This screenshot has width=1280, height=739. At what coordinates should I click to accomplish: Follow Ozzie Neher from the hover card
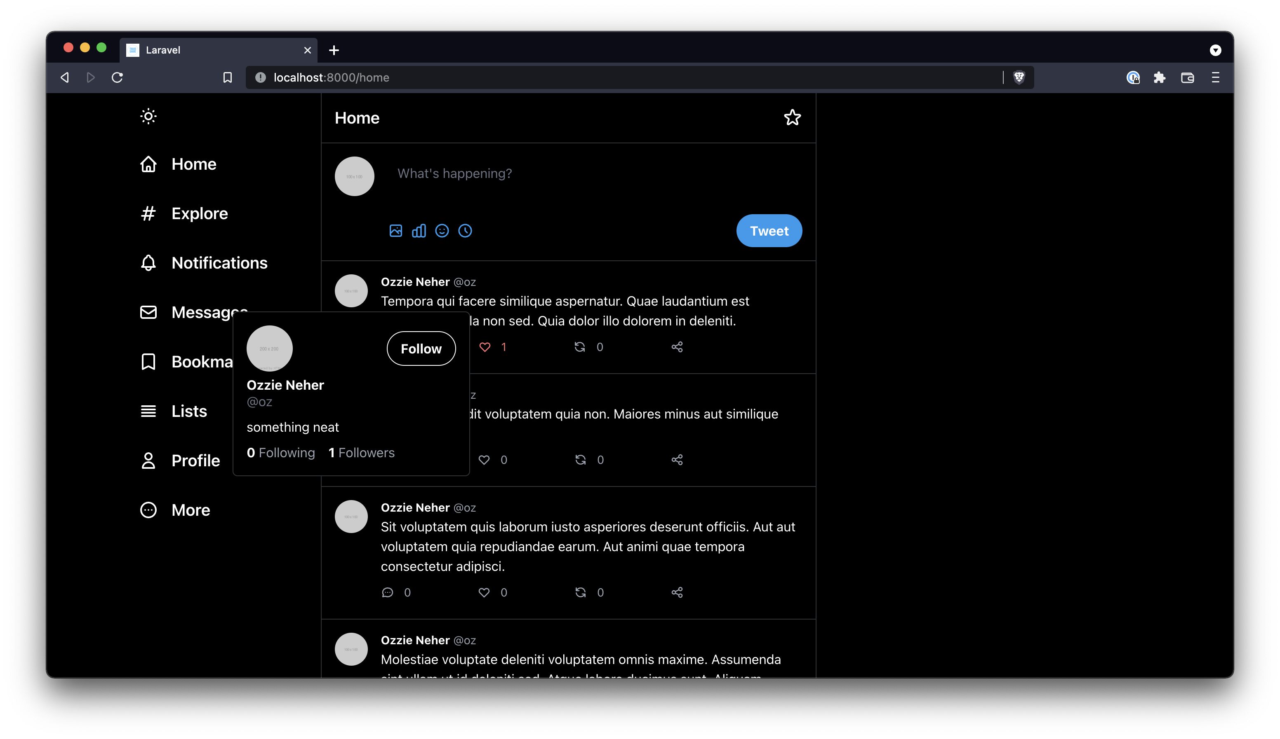421,348
